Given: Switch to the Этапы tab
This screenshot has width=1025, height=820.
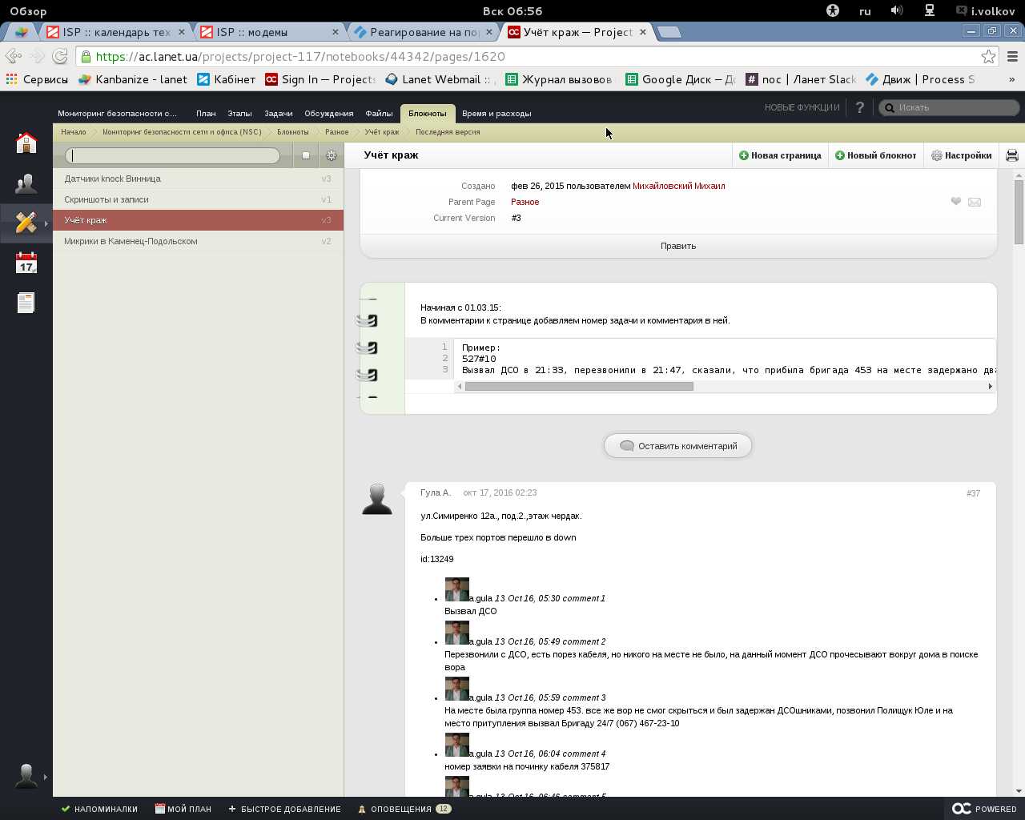Looking at the screenshot, I should (239, 113).
